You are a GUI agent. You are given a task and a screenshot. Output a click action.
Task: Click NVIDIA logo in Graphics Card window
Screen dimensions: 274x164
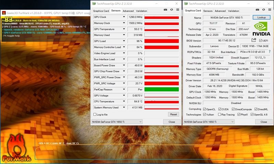coord(261,29)
